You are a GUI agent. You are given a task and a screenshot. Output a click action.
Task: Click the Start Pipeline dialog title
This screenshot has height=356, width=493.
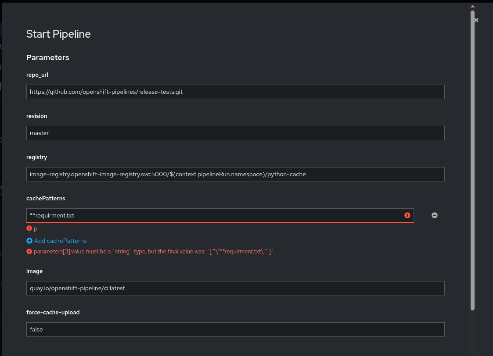[58, 34]
